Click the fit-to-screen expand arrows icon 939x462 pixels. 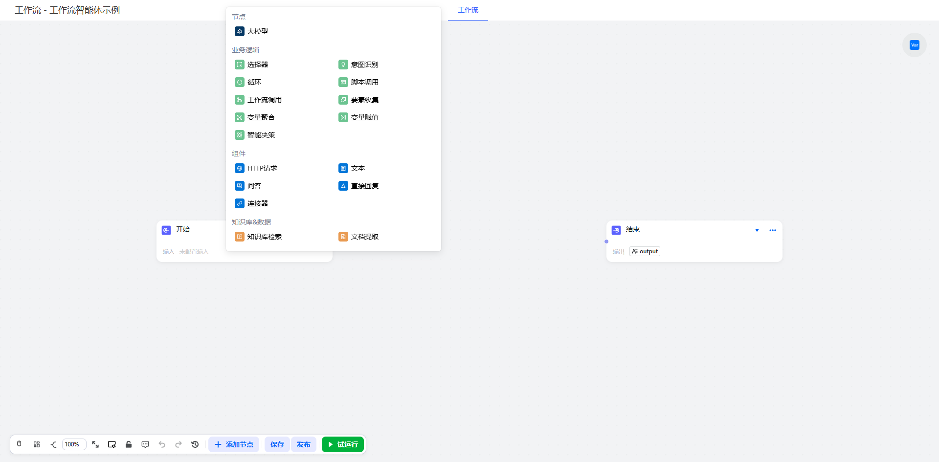(95, 444)
